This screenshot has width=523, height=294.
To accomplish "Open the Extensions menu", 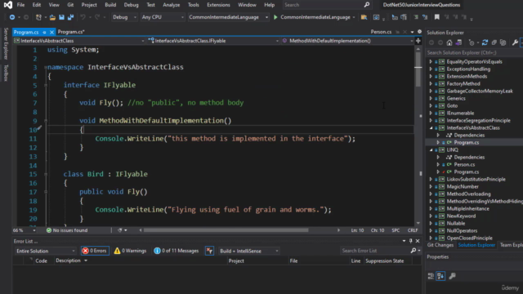I will click(218, 5).
